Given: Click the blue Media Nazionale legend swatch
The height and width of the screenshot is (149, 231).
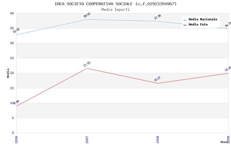Looking at the screenshot, I should pos(185,20).
